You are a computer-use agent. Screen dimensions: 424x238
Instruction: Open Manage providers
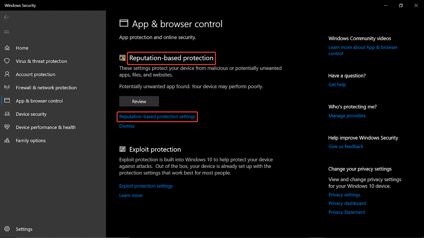[347, 116]
